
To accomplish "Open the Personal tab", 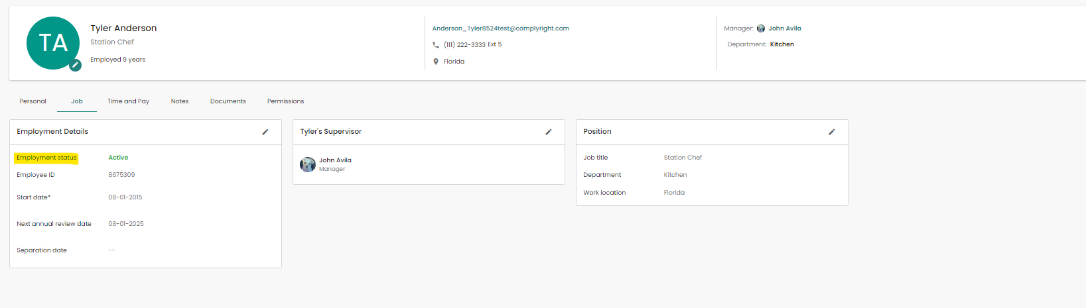I will click(x=33, y=101).
